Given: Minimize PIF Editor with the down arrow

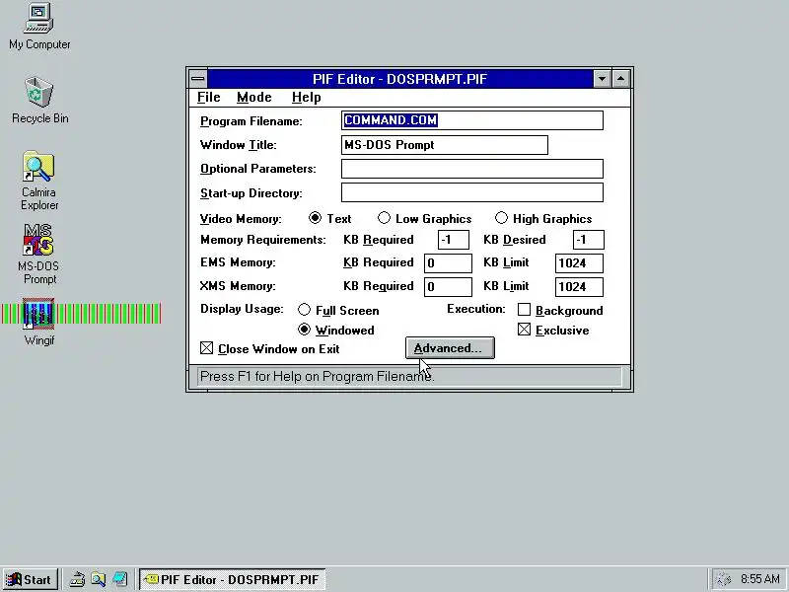Looking at the screenshot, I should [x=602, y=79].
